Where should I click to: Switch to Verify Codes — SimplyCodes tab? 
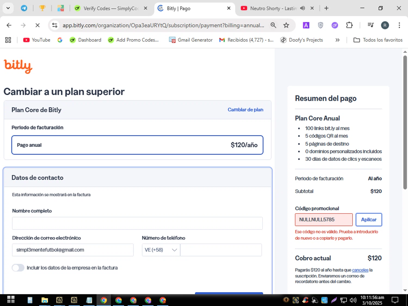(x=111, y=8)
